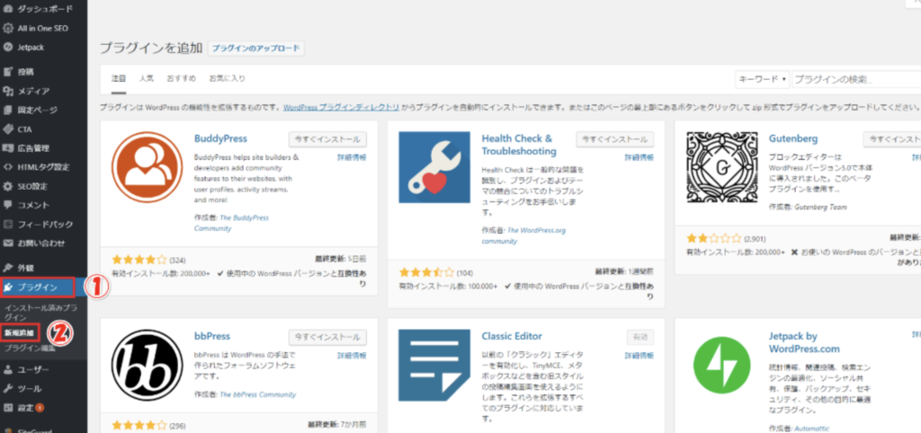The height and width of the screenshot is (433, 921).
Task: Click the Health Check & Troubleshooting title
Action: tap(519, 145)
